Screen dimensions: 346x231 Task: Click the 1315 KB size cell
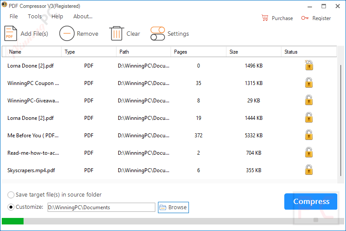click(254, 83)
